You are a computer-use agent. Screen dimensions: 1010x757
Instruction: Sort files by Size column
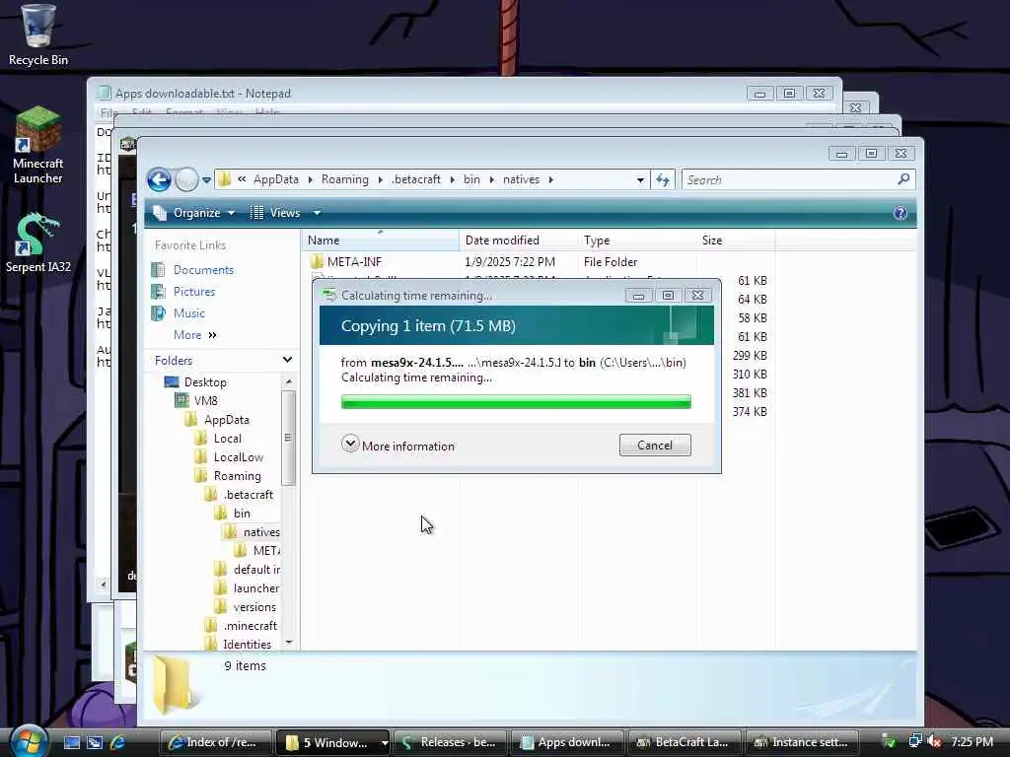[x=736, y=241]
